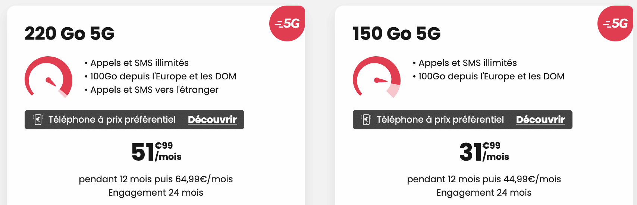Click "Téléphone à prix préférentiel" text in 220 Go card

coord(112,120)
